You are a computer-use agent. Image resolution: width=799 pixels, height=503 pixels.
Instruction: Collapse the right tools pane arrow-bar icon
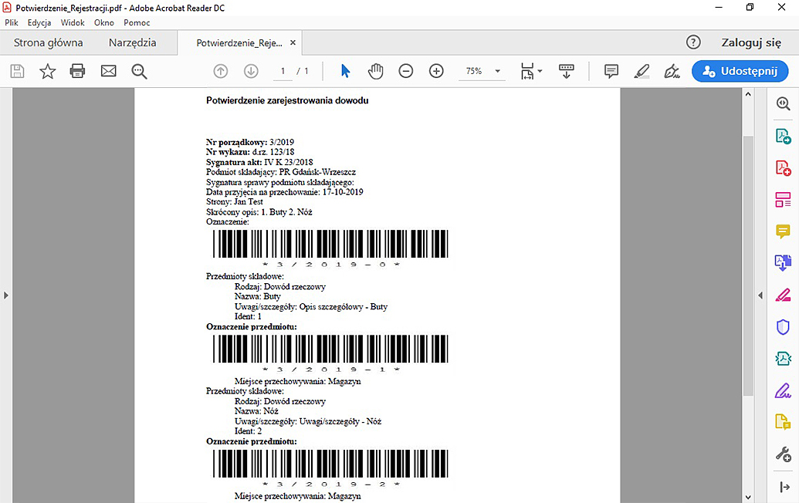pos(785,488)
